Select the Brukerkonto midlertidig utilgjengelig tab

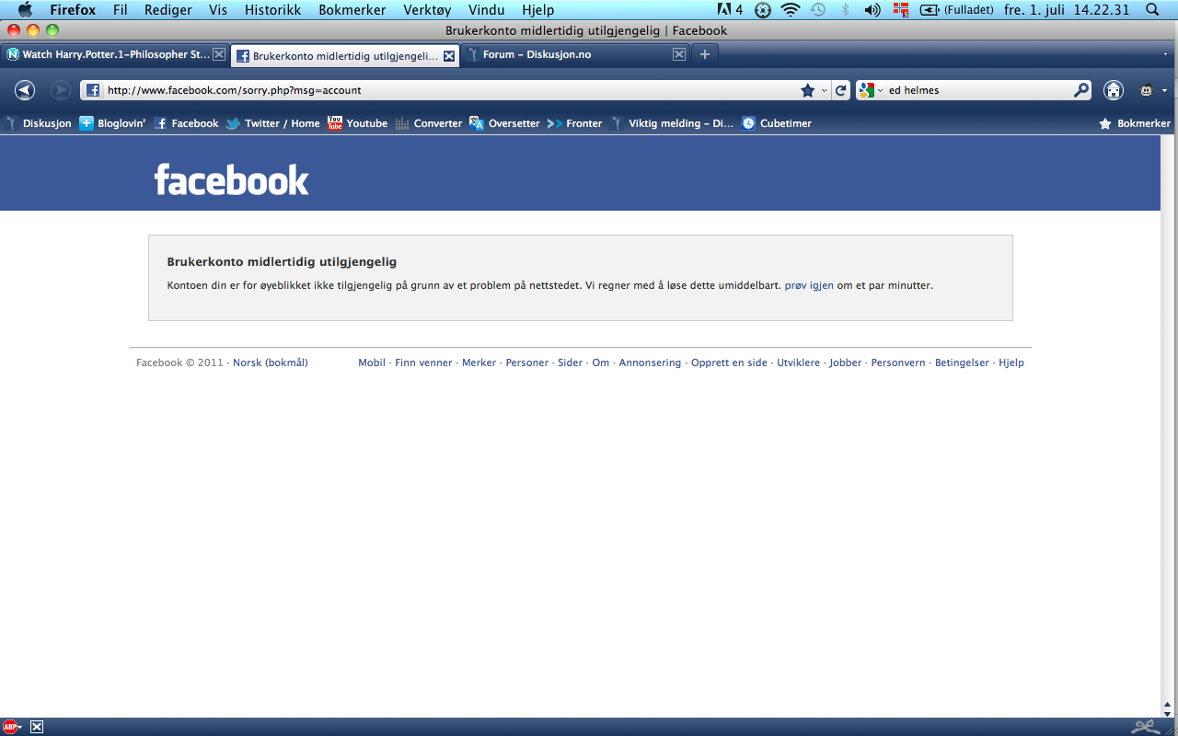point(345,55)
